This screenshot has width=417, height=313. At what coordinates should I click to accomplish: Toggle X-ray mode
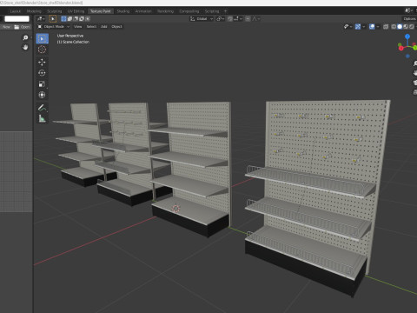386,27
